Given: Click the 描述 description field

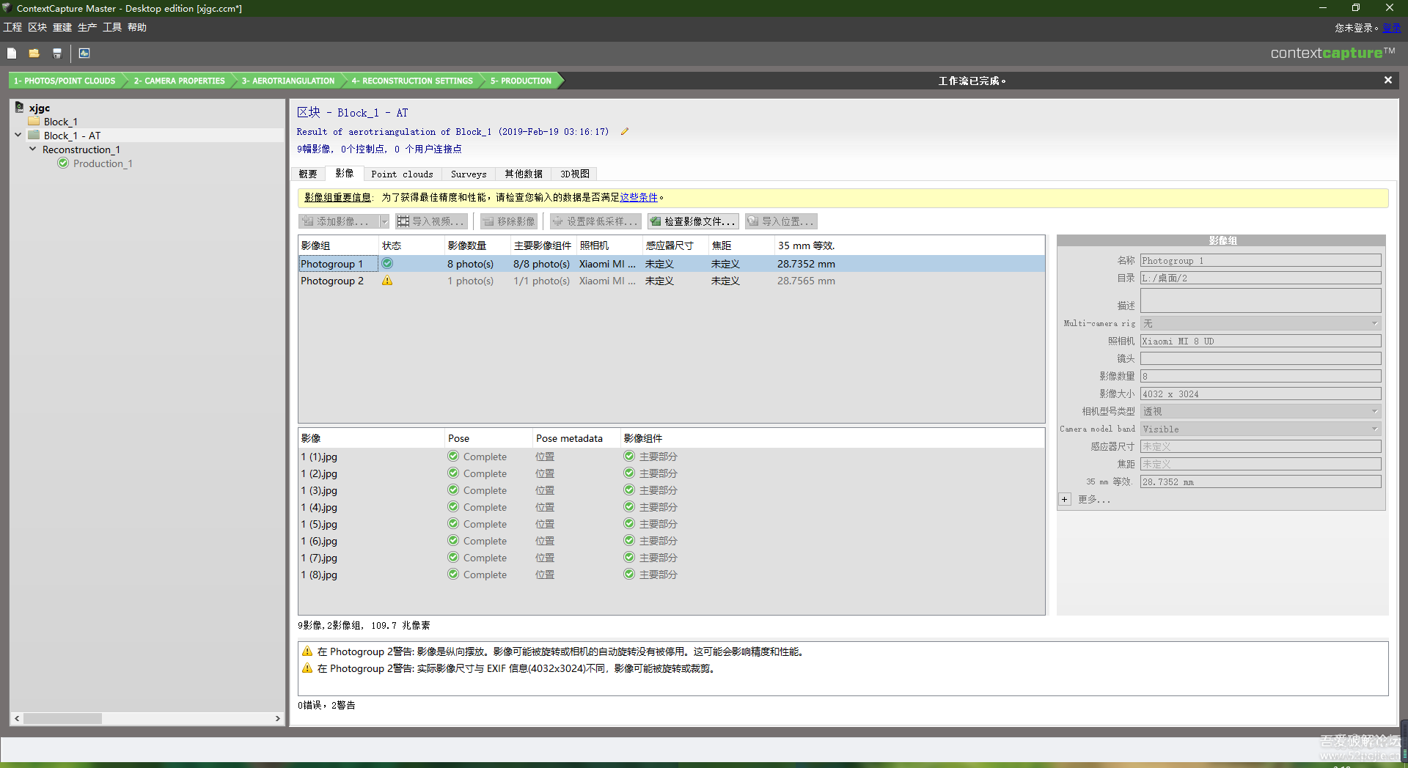Looking at the screenshot, I should tap(1261, 300).
